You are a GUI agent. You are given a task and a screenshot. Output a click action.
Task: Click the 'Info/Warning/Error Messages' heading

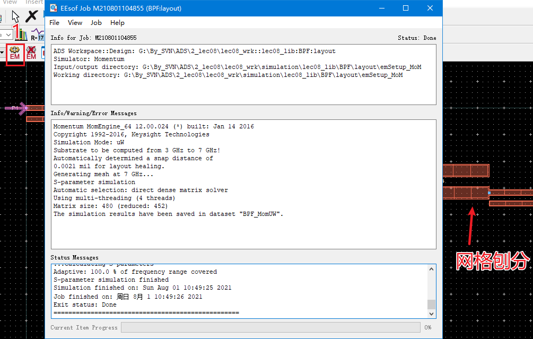click(93, 113)
